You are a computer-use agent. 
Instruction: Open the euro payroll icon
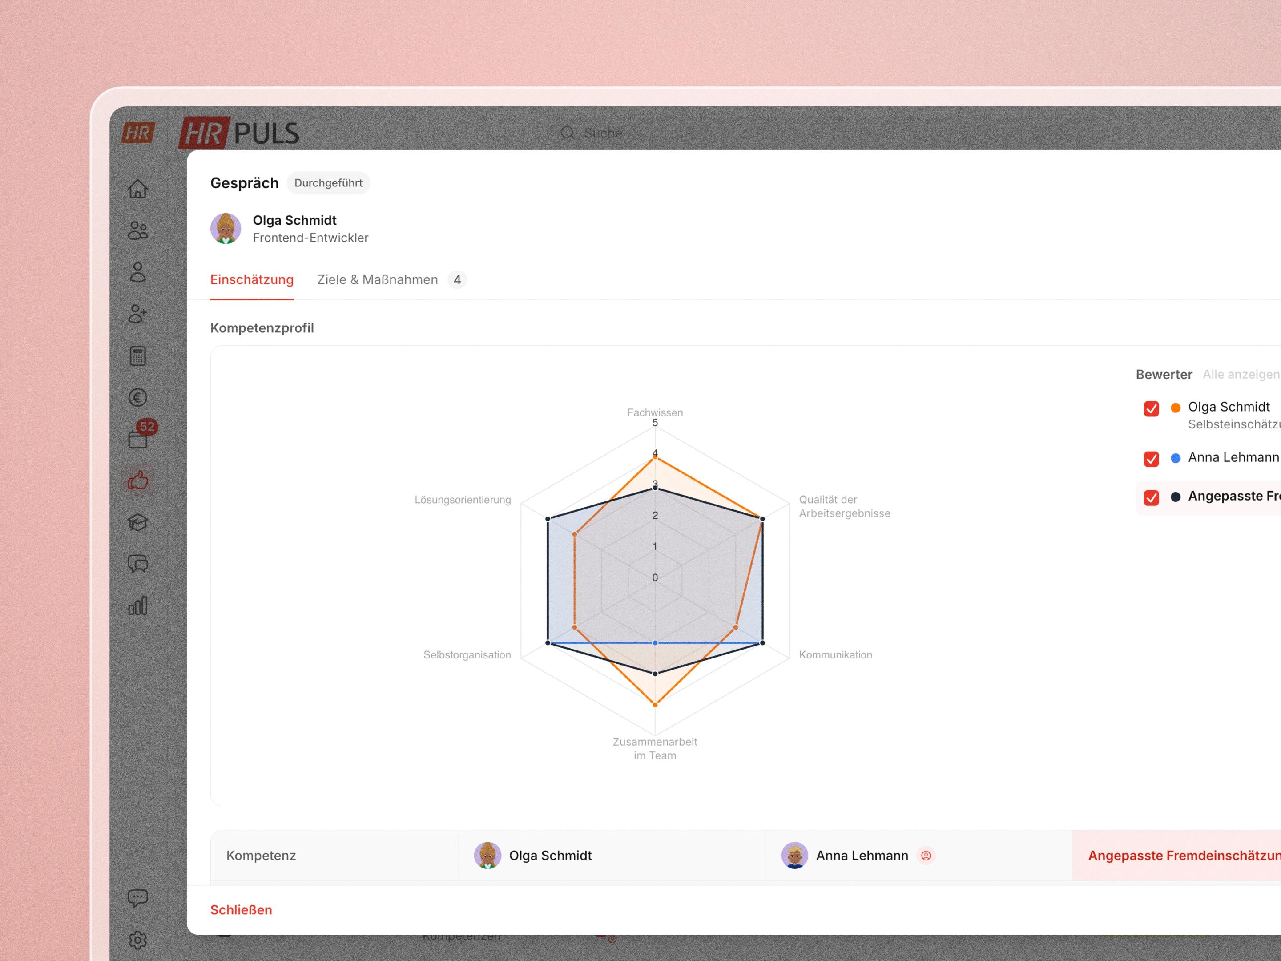138,397
